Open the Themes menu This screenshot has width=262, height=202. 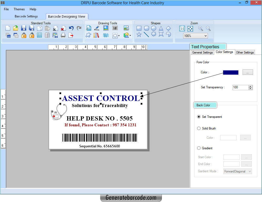point(19,9)
